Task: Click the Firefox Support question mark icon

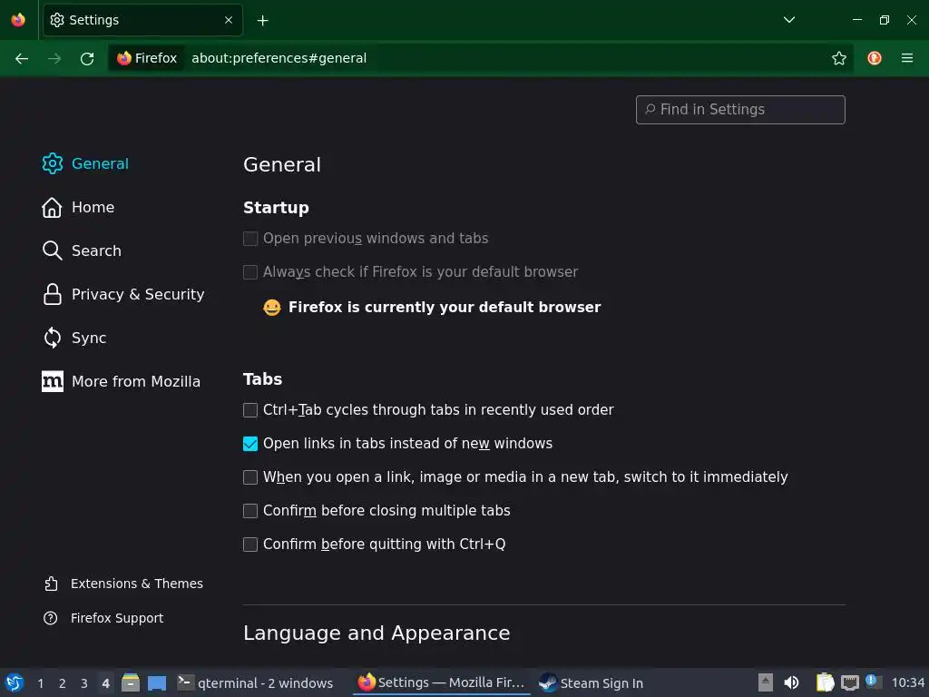Action: point(51,618)
